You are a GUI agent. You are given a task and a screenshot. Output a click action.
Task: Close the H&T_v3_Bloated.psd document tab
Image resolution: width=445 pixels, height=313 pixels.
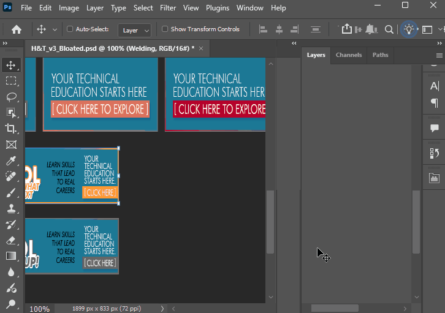(201, 48)
